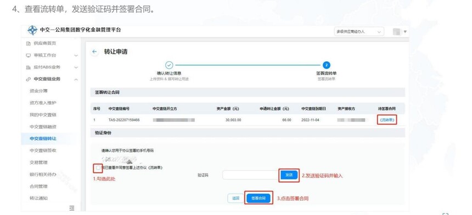Click the blue 发送 verification code button

coord(289,175)
